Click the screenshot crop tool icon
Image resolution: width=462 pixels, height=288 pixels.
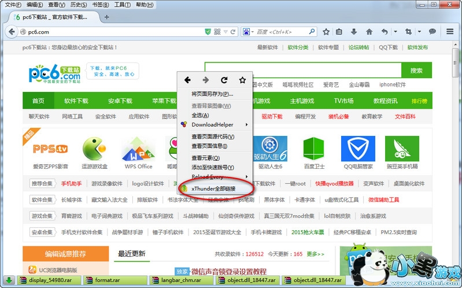(408, 32)
